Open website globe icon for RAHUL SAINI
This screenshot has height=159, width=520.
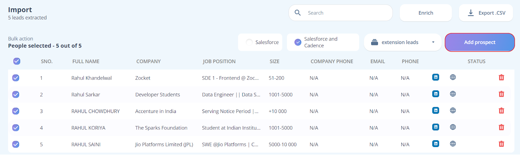[x=453, y=144]
